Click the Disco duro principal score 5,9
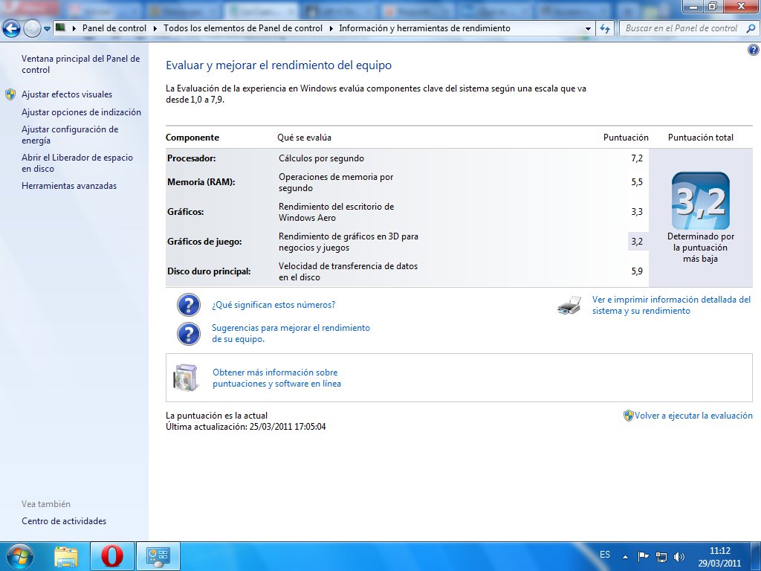The width and height of the screenshot is (761, 571). pyautogui.click(x=637, y=271)
